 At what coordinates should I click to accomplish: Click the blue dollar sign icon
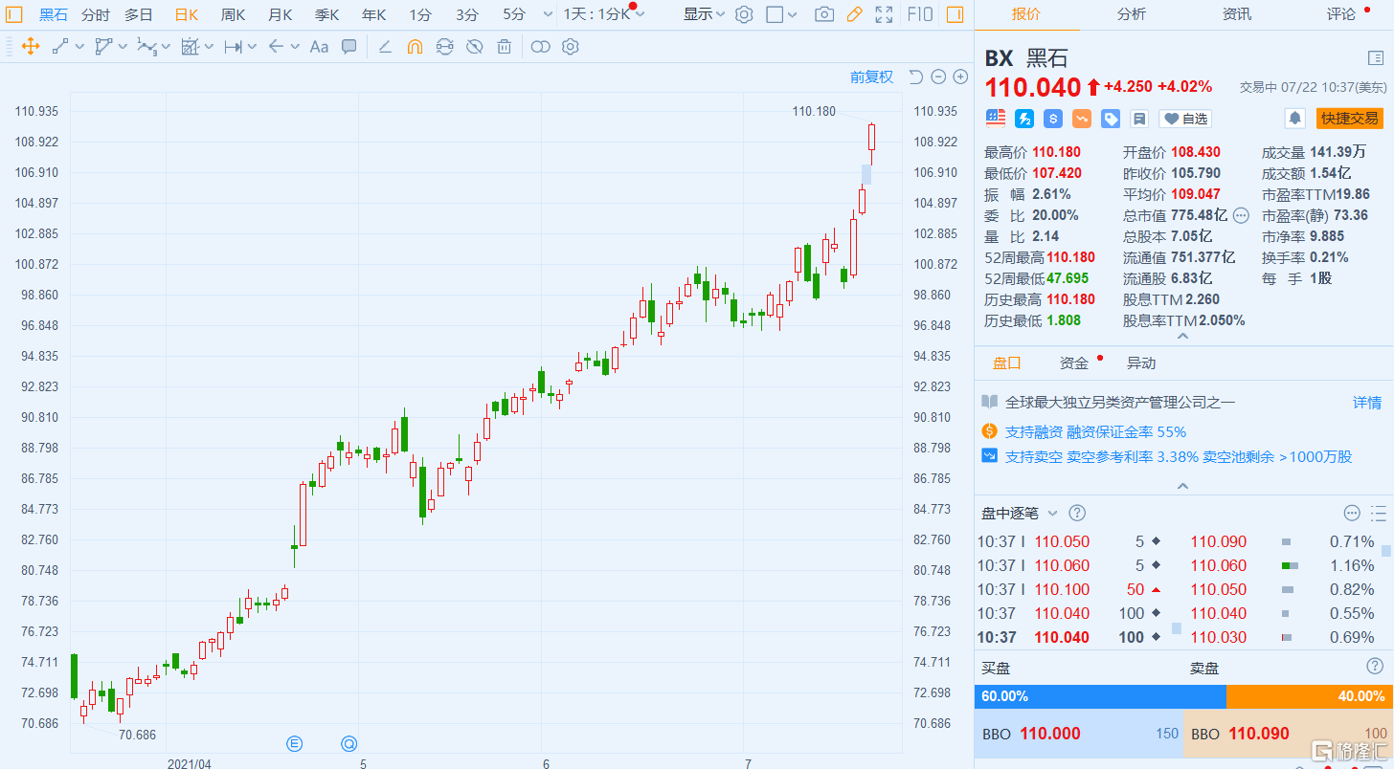click(1053, 119)
